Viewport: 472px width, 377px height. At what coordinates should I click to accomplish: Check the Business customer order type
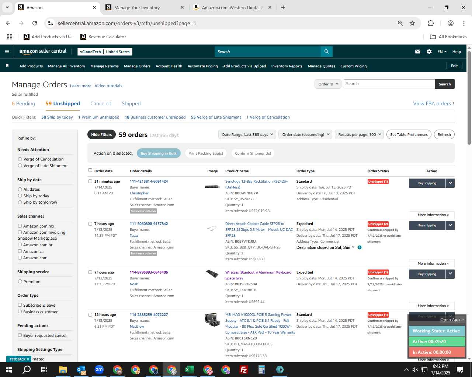[x=20, y=312]
